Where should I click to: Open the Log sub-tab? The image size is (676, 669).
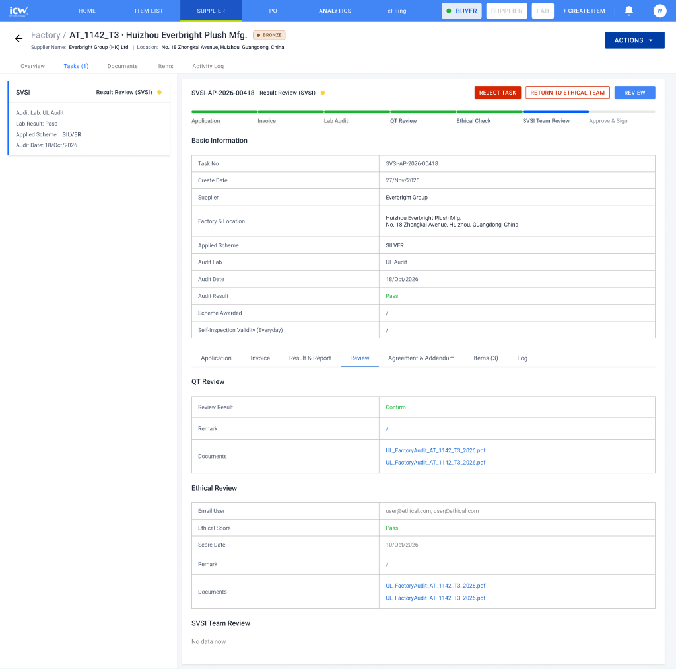(x=522, y=358)
